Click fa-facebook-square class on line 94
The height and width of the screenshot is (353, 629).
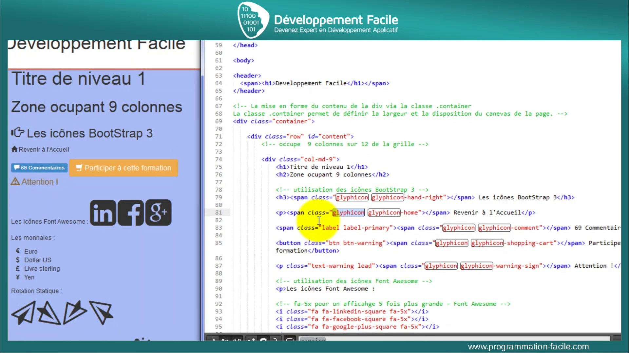[x=354, y=319]
